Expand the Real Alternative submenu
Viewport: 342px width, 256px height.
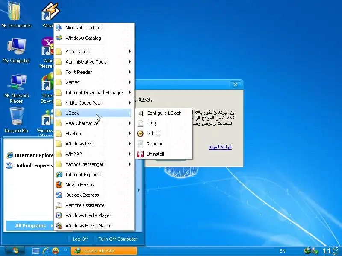click(x=93, y=123)
